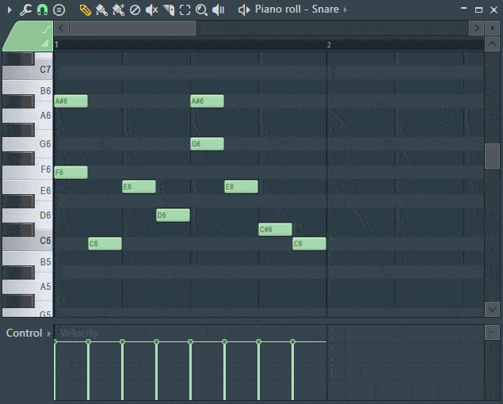Click the Piano roll - Snare title

point(296,10)
